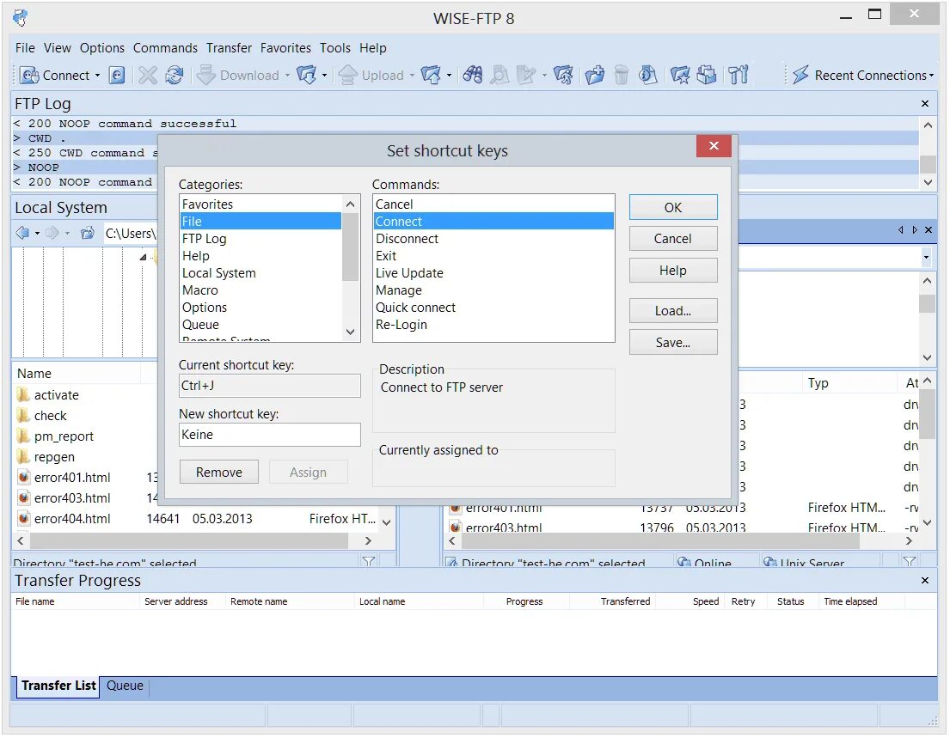
Task: Click the Download toolbar button
Action: pos(238,75)
